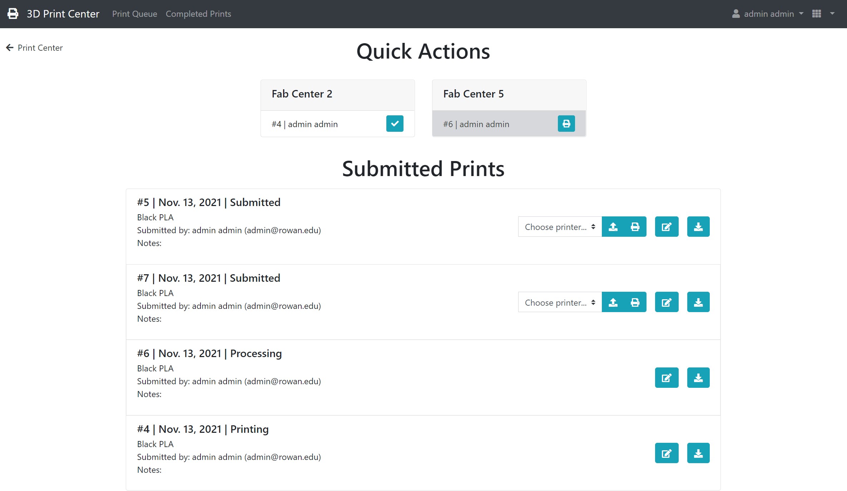Viewport: 847px width, 491px height.
Task: Open the Print Queue menu item
Action: tap(135, 14)
